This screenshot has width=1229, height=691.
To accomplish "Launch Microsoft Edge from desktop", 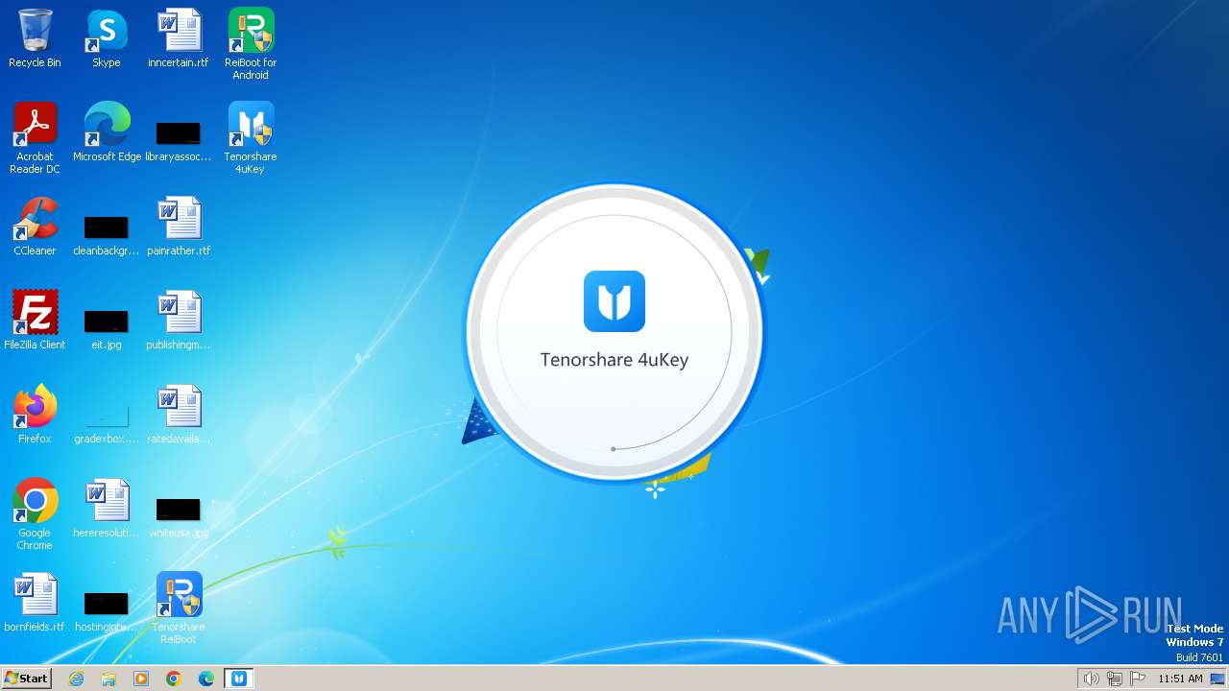I will 107,131.
